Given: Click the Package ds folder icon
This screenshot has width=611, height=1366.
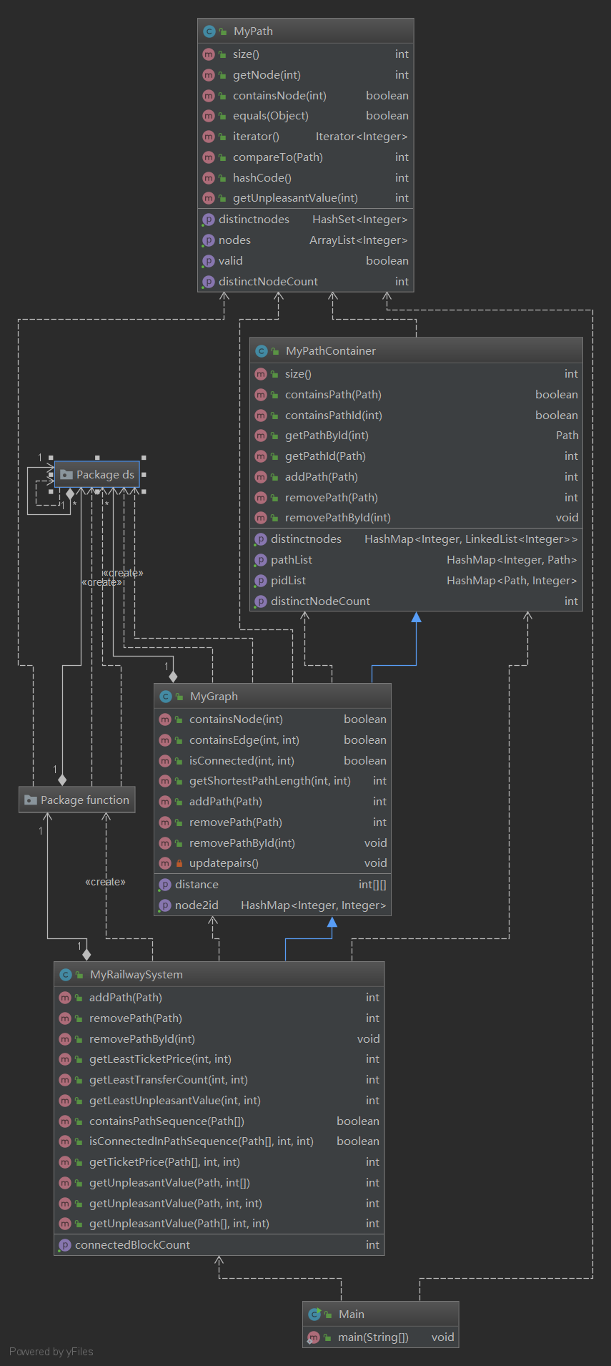Looking at the screenshot, I should pyautogui.click(x=66, y=475).
